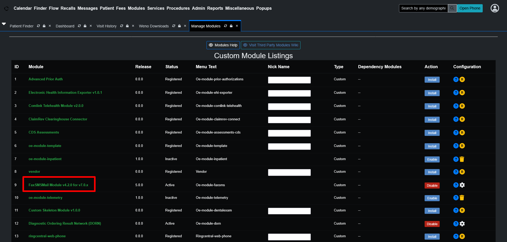The width and height of the screenshot is (507, 242).
Task: Click trash icon for oe-module-telemetry
Action: [x=462, y=198]
